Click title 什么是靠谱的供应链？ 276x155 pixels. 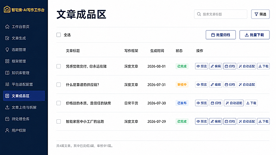[x=82, y=84]
